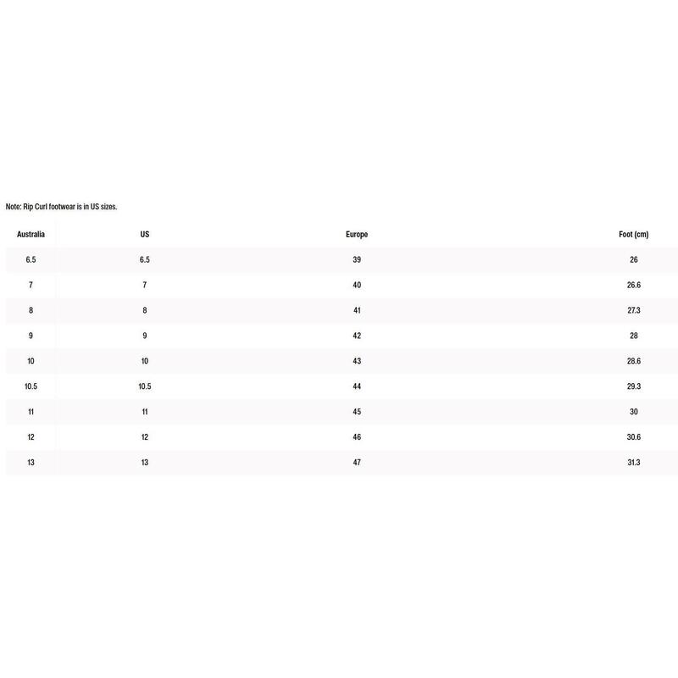
Task: Select US size 10.5 cell
Action: pos(144,386)
